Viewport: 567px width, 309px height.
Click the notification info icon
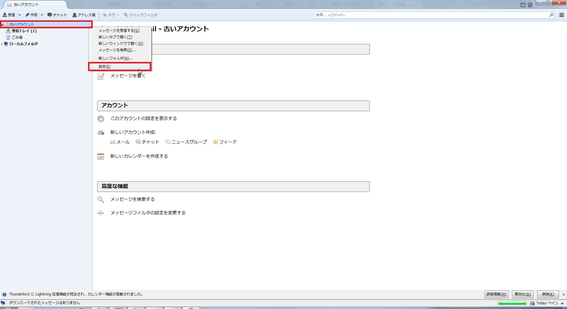click(4, 294)
